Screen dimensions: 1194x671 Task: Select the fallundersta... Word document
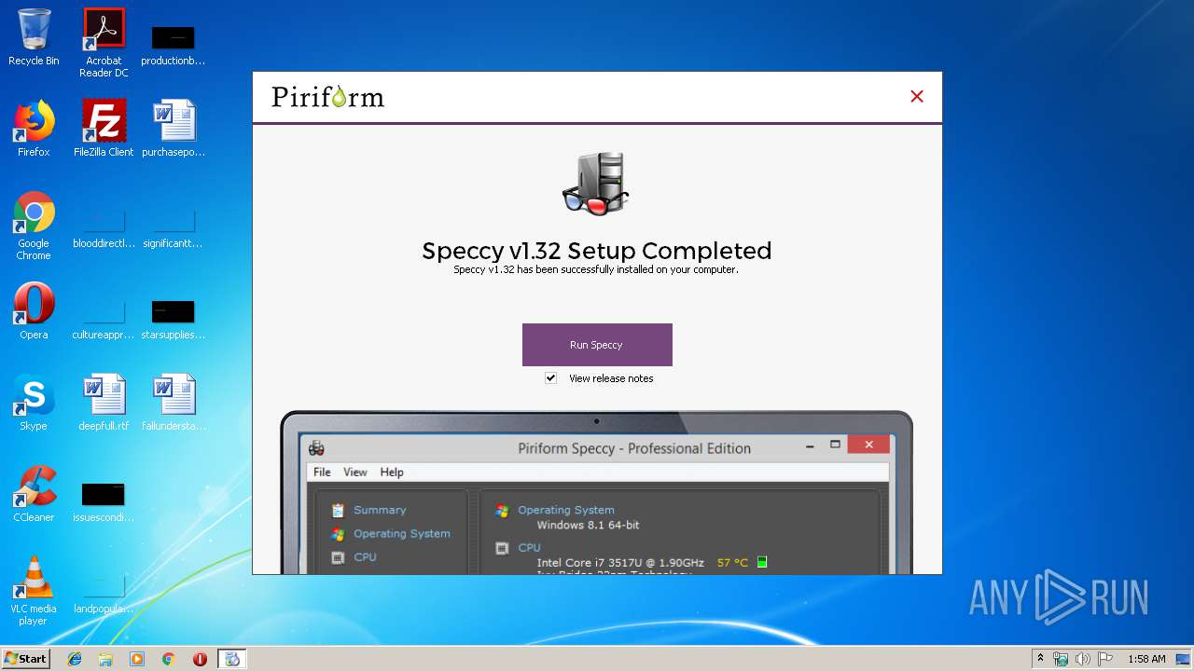tap(174, 403)
